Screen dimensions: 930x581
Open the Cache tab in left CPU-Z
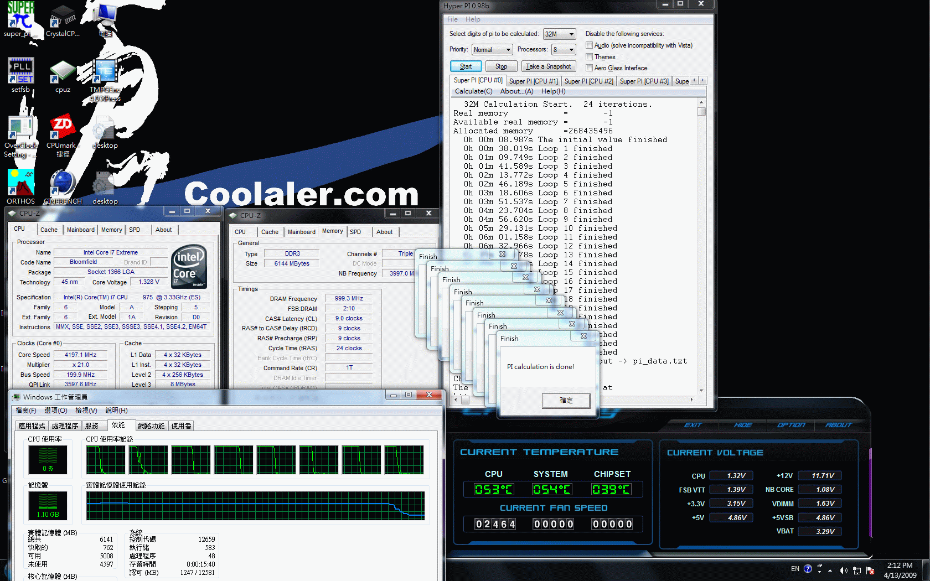coord(49,230)
